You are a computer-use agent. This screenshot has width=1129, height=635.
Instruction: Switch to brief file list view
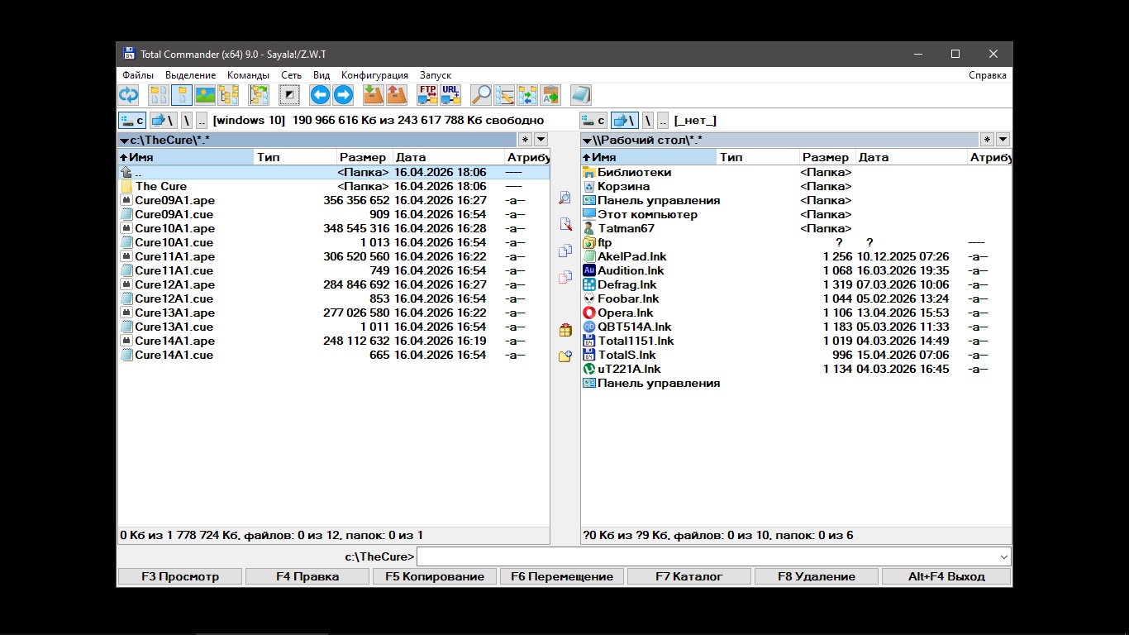point(158,95)
